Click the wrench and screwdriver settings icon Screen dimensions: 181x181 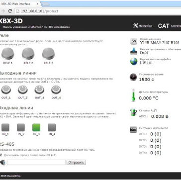point(136,26)
